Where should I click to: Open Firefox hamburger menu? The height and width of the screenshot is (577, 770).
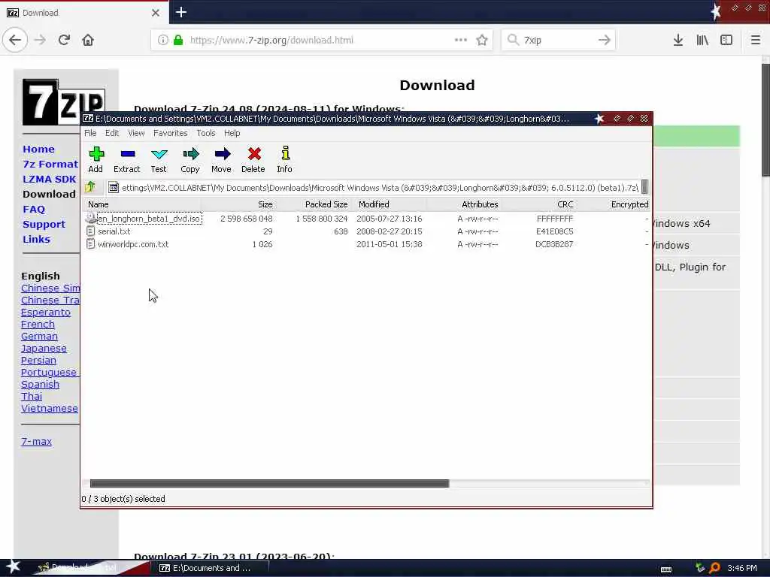(756, 40)
